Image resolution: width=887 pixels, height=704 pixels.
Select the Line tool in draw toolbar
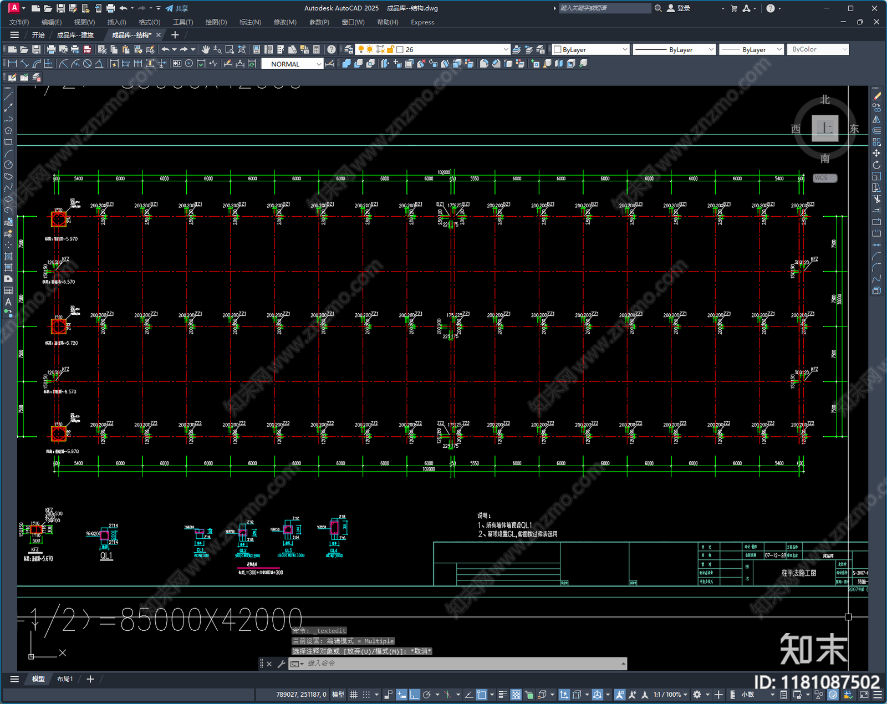tap(8, 96)
